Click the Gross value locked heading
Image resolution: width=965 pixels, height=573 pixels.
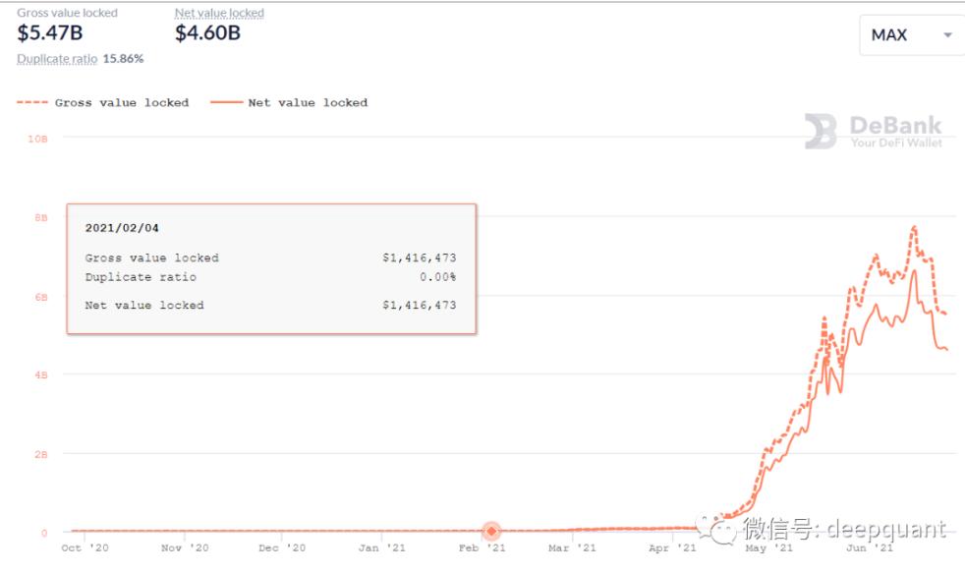(x=67, y=13)
